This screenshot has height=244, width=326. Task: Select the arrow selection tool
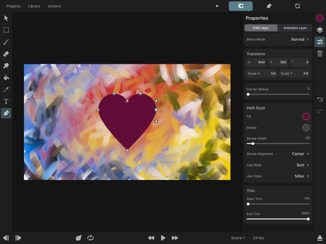tap(6, 18)
